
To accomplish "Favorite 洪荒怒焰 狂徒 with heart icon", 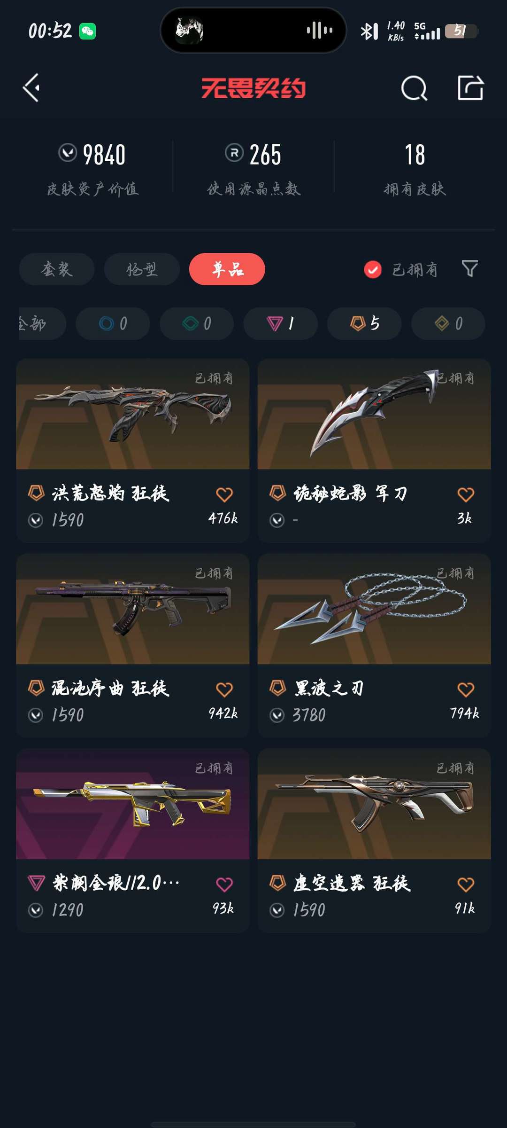I will point(224,494).
